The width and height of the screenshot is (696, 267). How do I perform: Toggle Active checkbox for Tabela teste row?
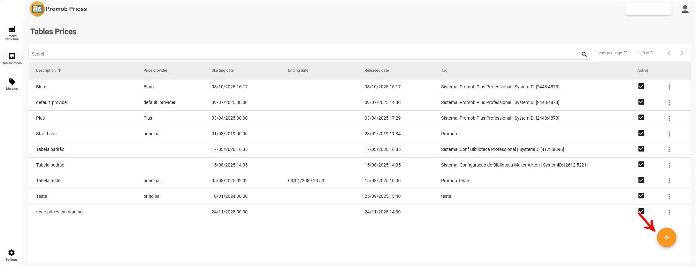(641, 180)
